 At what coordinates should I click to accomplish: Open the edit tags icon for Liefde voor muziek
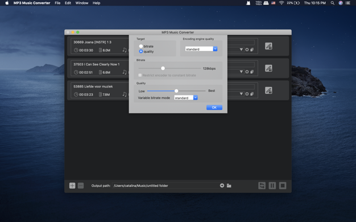coord(268,90)
